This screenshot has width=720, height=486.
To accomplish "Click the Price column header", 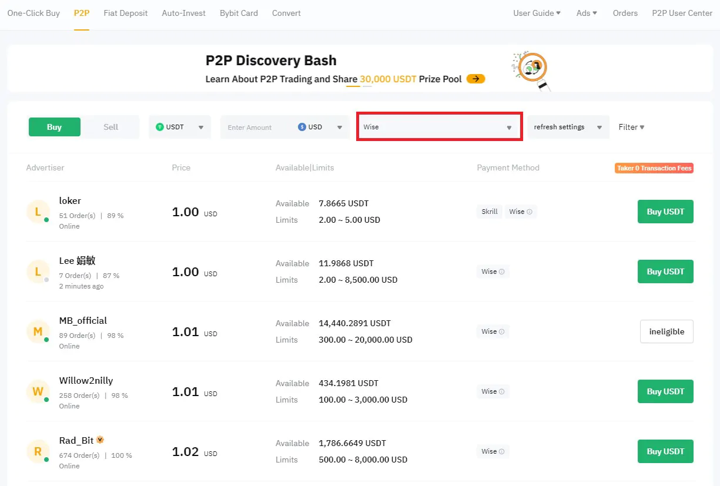I will [x=181, y=167].
